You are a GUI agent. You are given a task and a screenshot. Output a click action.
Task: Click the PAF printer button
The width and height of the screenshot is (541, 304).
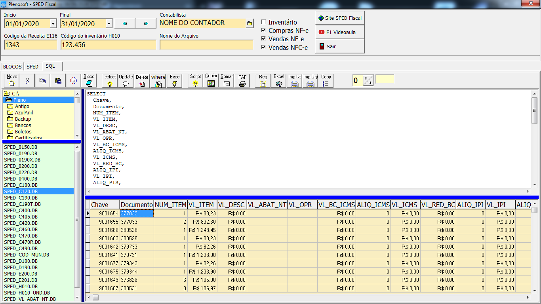pos(242,80)
